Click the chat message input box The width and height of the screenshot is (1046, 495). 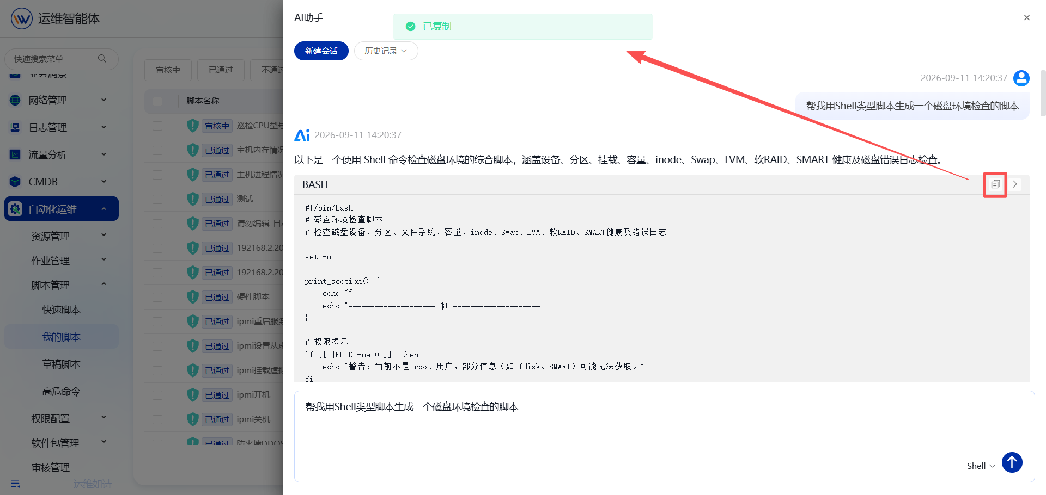tap(664, 436)
